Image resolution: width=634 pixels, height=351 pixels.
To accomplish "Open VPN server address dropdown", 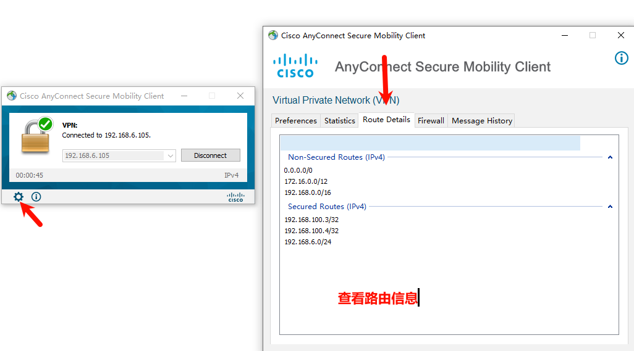I will pyautogui.click(x=170, y=155).
